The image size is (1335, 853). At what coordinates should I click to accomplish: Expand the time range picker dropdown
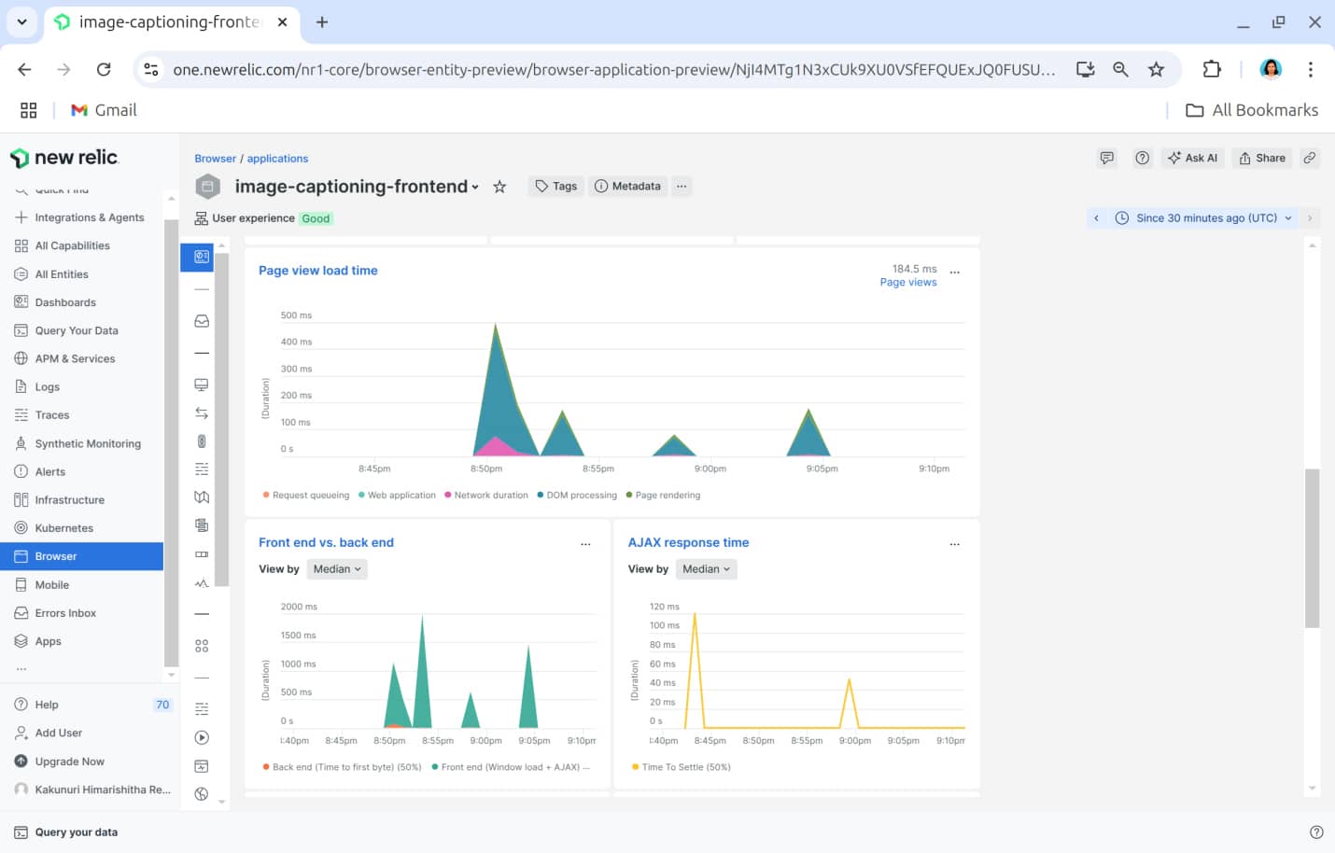[x=1205, y=218]
